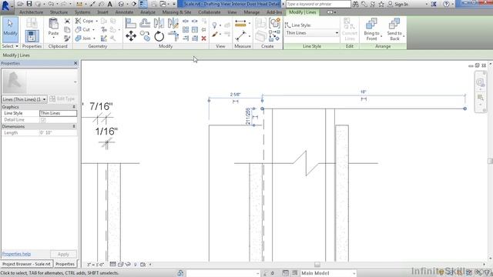Screen dimensions: 493x277
Task: Click the keyword search input field
Action: pyautogui.click(x=318, y=4)
